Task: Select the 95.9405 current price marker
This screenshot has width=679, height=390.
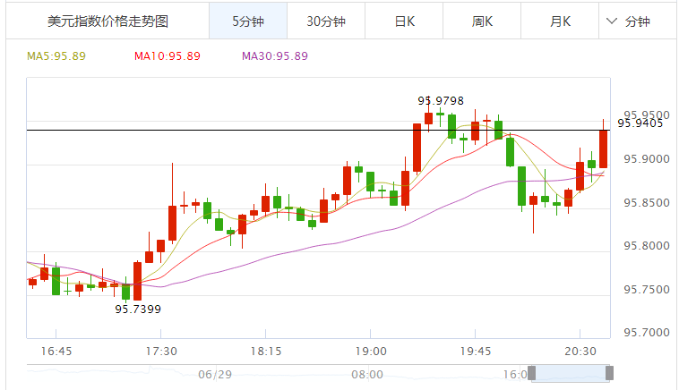Action: [640, 123]
